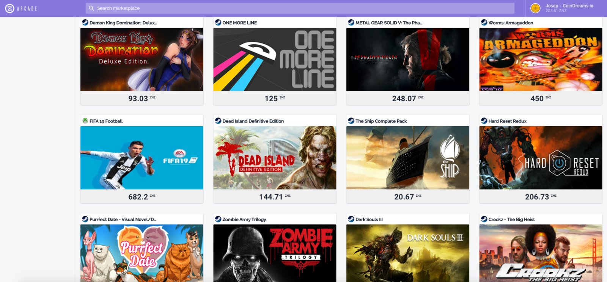Screen dimensions: 607x282
Task: Open ONE MORE LINE cover image
Action: click(275, 60)
